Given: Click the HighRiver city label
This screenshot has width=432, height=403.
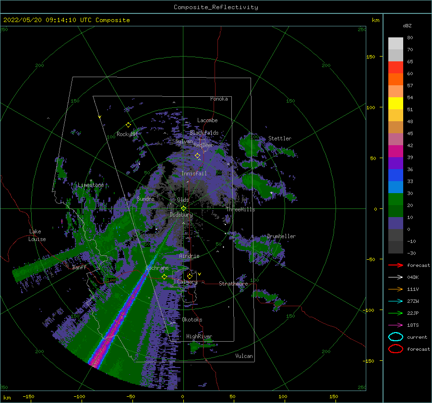Looking at the screenshot, I should point(199,336).
